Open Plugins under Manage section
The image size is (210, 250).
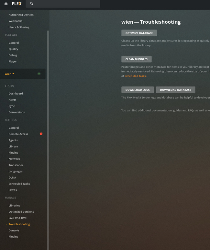pyautogui.click(x=13, y=237)
